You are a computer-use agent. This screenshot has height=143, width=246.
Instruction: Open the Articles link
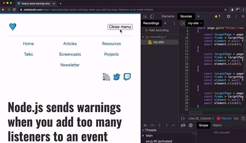pyautogui.click(x=70, y=44)
